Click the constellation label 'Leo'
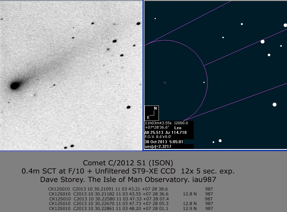Image resolution: width=287 pixels, height=212 pixels. pos(178,128)
